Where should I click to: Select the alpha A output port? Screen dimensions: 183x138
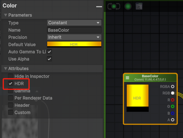pyautogui.click(x=173, y=120)
